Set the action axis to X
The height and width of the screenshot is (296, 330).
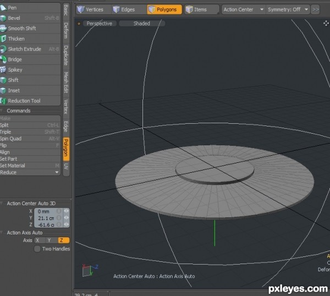pos(40,240)
